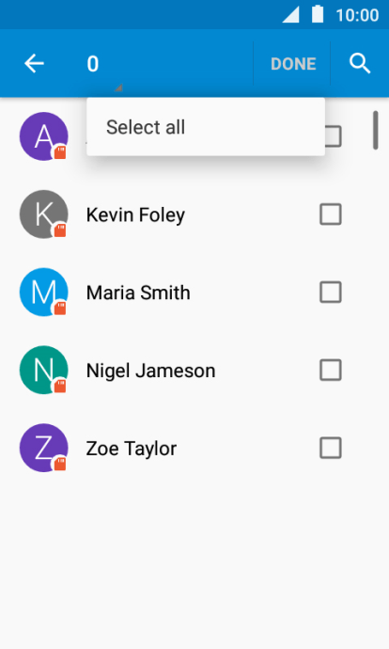Tap Kevin Foley's gray K avatar
Image resolution: width=389 pixels, height=649 pixels.
pos(44,214)
